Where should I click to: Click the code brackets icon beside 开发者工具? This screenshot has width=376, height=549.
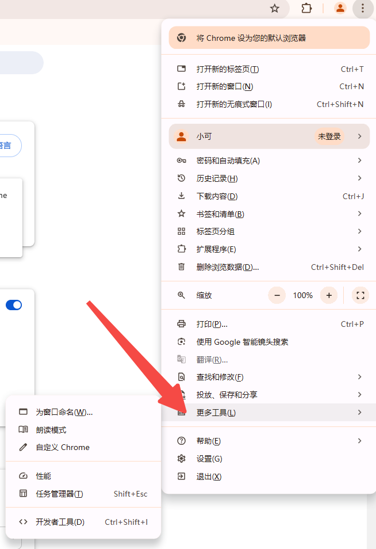click(23, 522)
